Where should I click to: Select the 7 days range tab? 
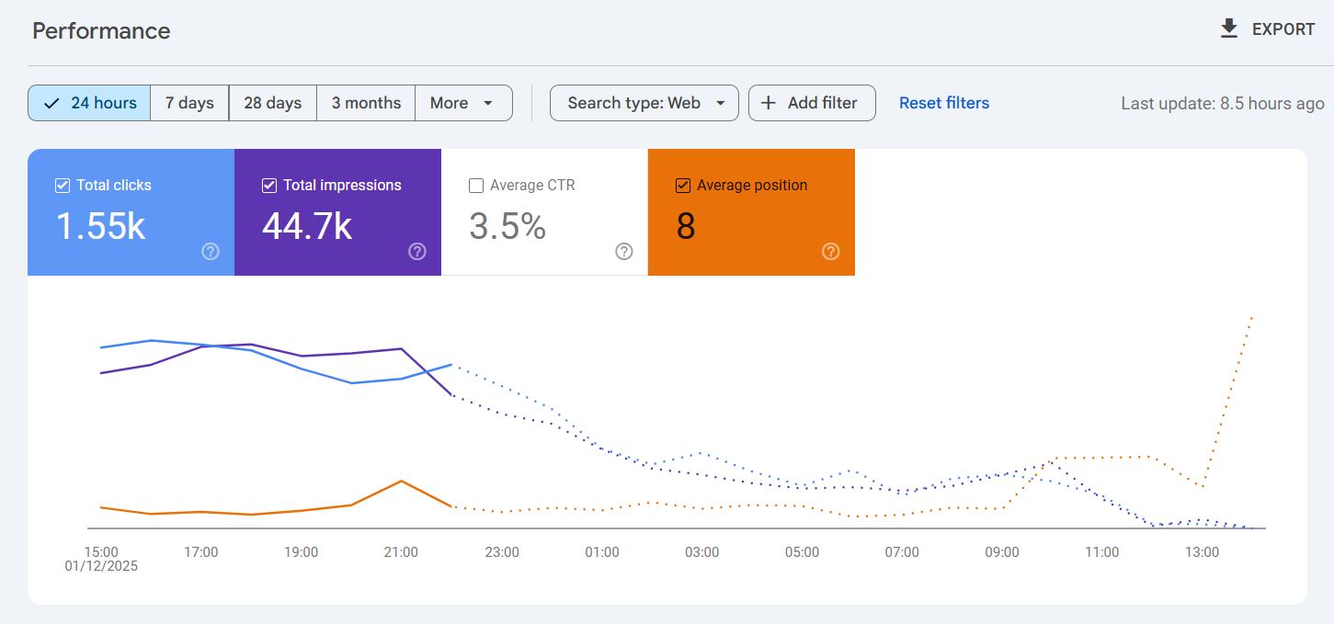tap(189, 103)
